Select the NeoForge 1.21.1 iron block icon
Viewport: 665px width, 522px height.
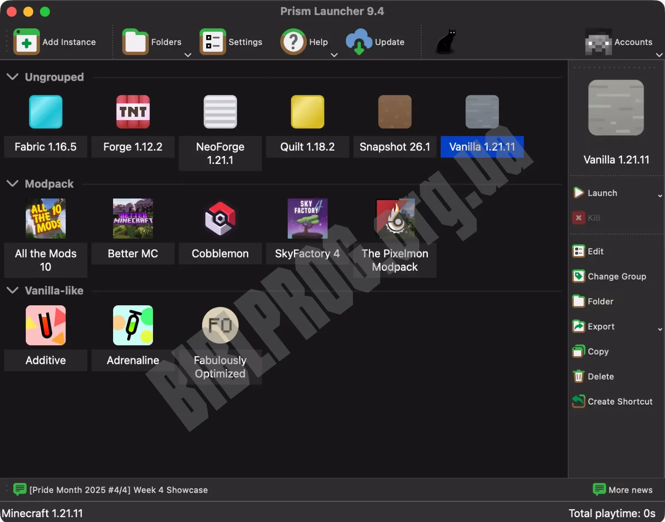click(x=220, y=112)
